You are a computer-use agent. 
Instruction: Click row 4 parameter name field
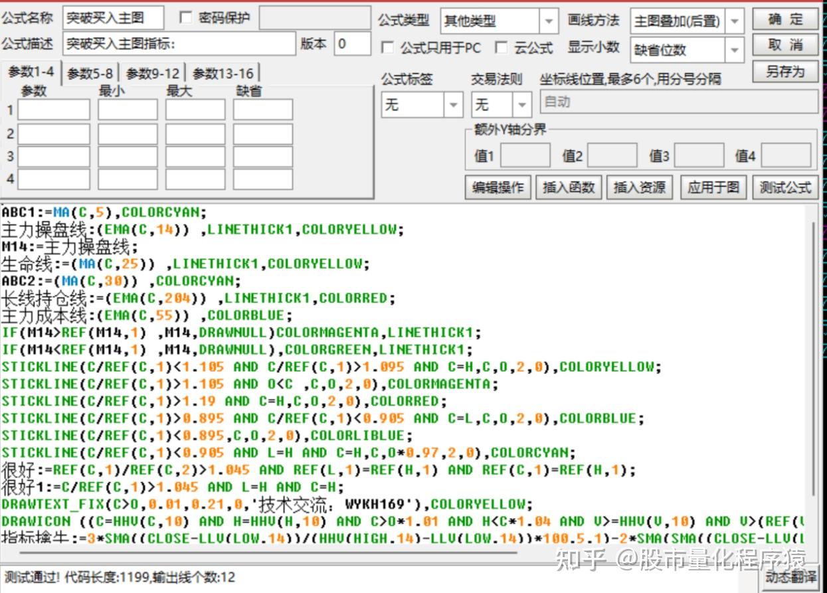(x=54, y=179)
